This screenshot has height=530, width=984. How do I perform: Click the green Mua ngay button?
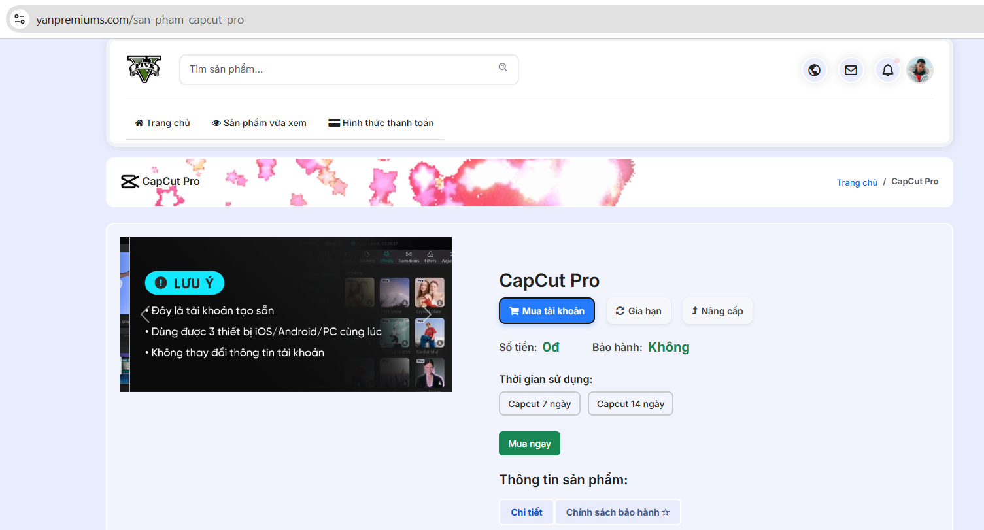point(530,444)
